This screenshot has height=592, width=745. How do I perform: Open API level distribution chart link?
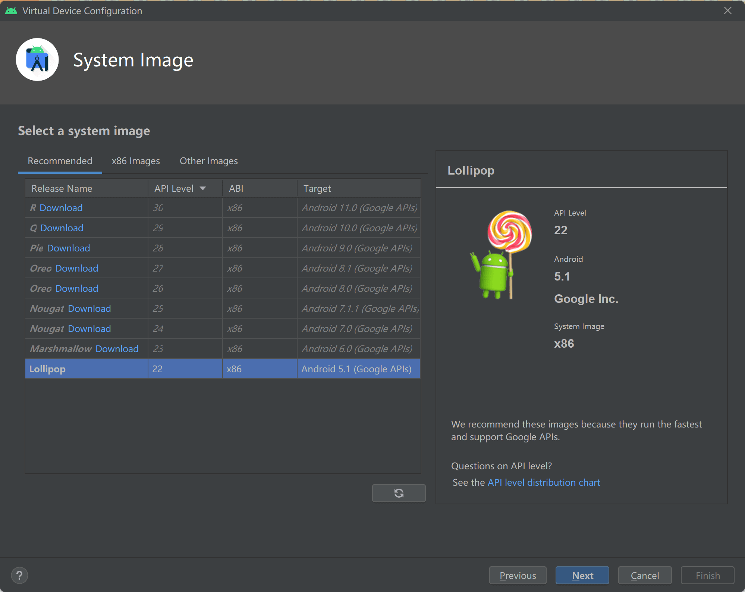pyautogui.click(x=544, y=482)
